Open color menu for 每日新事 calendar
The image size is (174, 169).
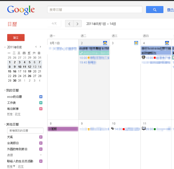(41, 109)
